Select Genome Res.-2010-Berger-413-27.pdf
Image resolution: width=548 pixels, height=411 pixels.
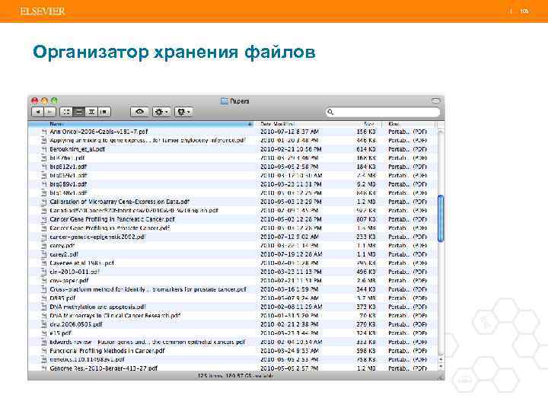point(104,368)
